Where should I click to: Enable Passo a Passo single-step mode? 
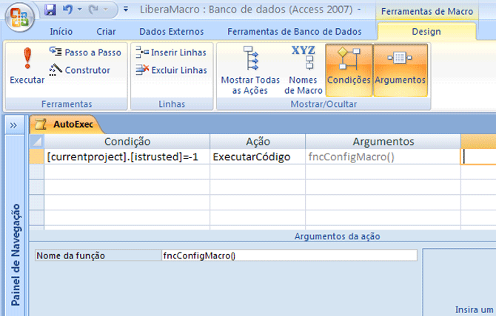click(x=85, y=52)
